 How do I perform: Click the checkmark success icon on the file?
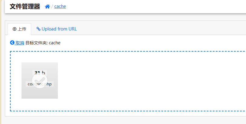pos(39,80)
